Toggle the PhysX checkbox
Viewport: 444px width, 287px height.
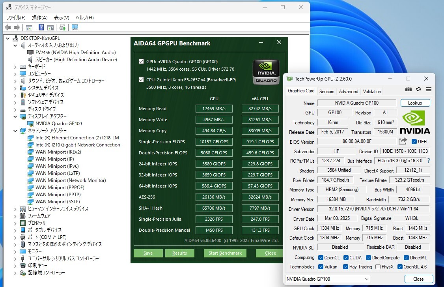[x=378, y=266]
